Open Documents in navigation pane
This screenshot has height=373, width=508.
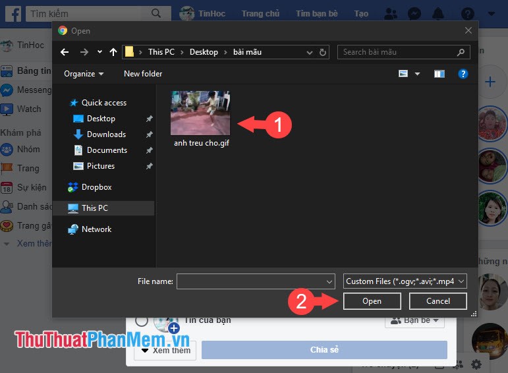pos(100,150)
